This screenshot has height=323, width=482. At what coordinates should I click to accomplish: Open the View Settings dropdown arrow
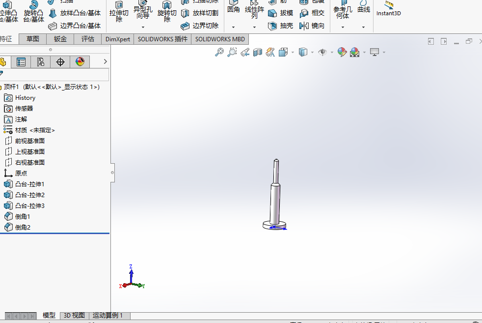click(384, 52)
